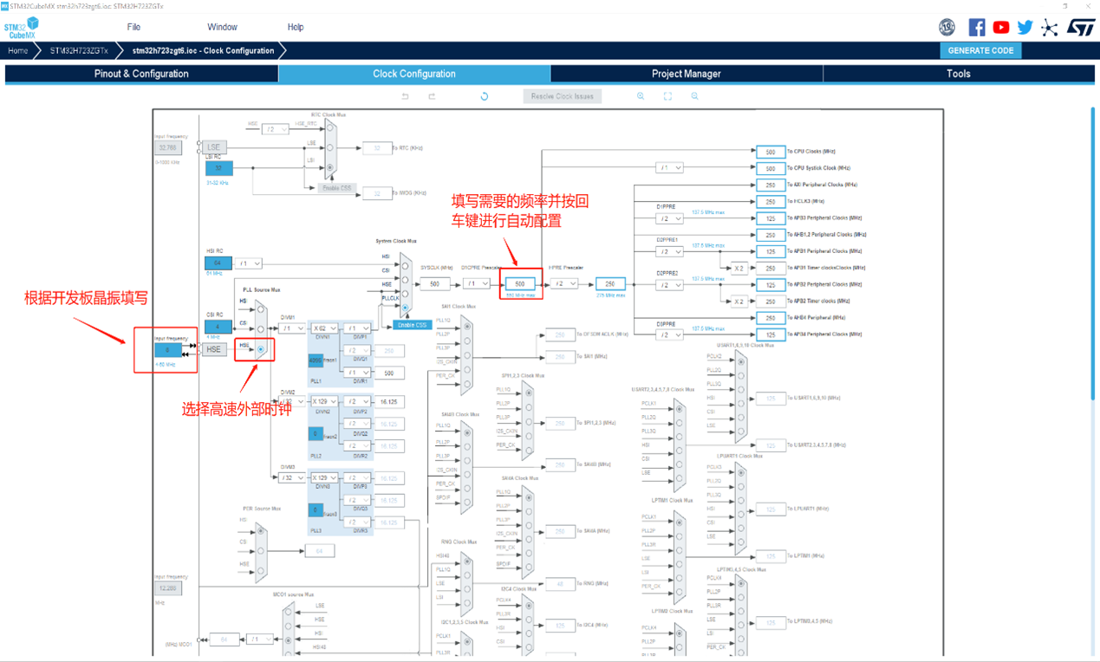Open the Project Manager tab
Screen dimensions: 1100x662
tap(687, 74)
